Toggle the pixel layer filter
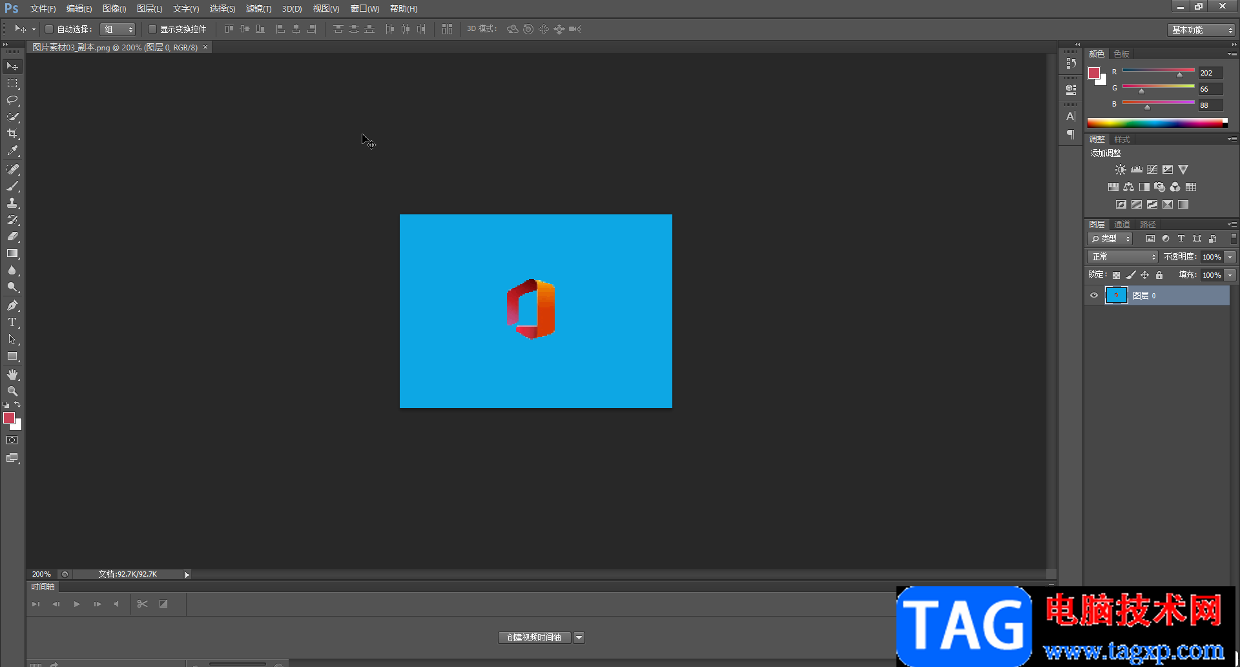Image resolution: width=1240 pixels, height=667 pixels. 1150,239
